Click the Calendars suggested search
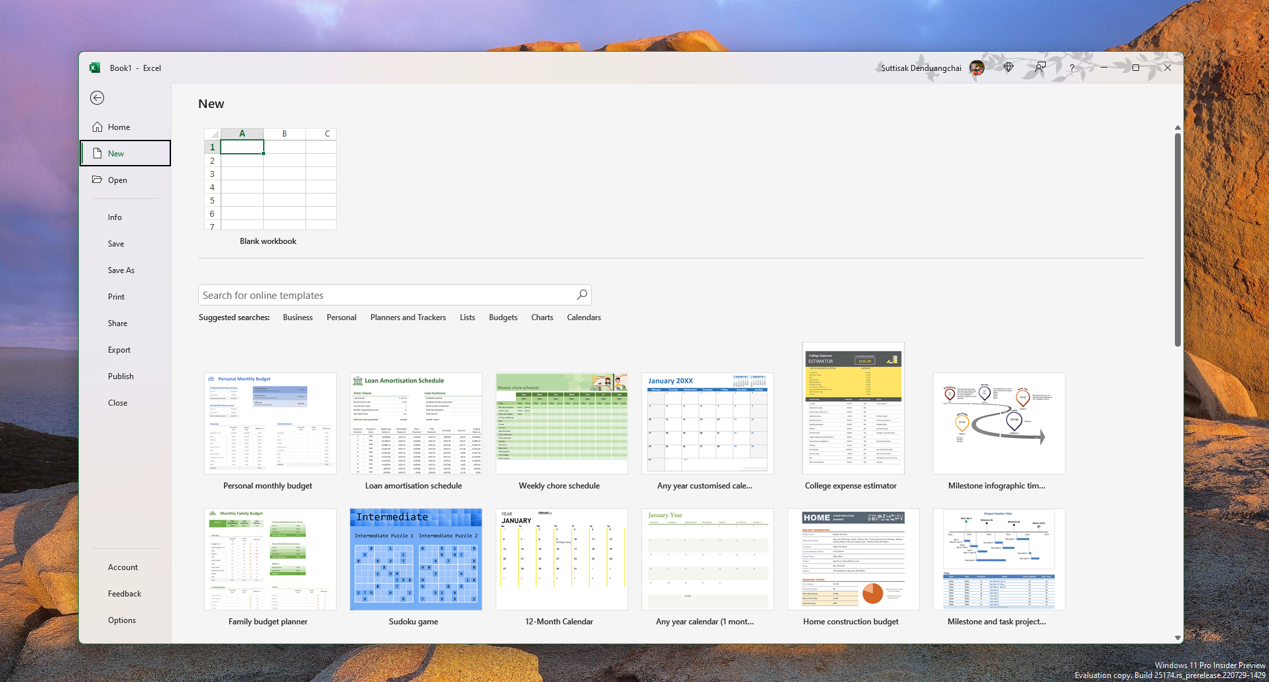This screenshot has height=682, width=1269. pos(584,317)
